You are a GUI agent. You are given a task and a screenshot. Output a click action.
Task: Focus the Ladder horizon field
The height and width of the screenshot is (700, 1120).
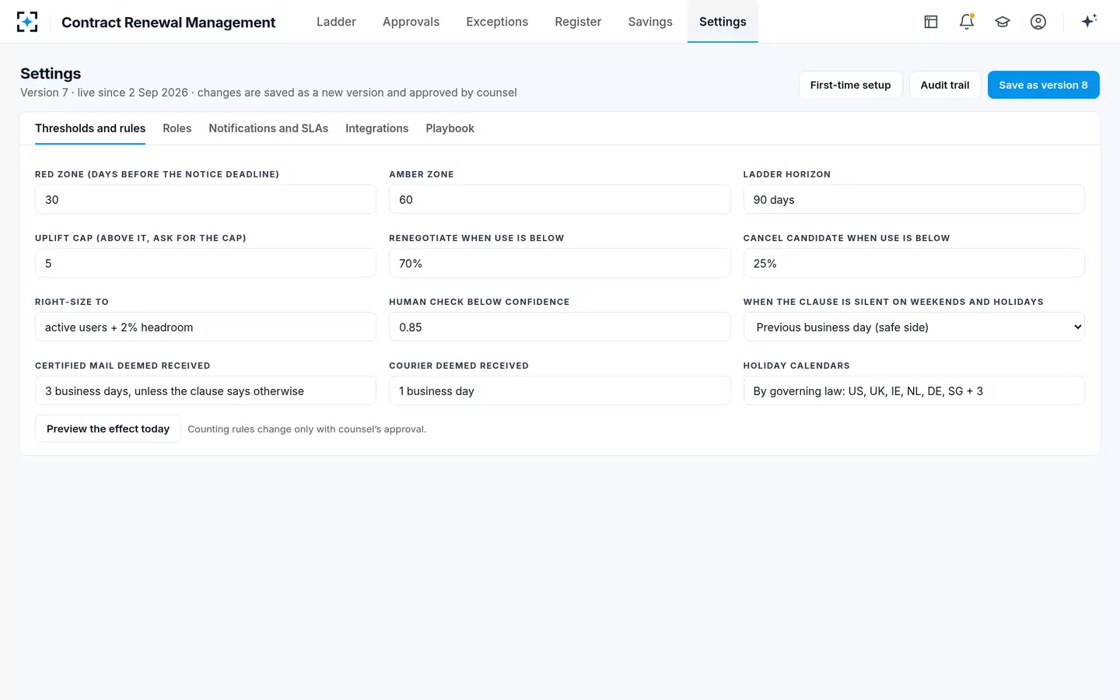tap(914, 199)
